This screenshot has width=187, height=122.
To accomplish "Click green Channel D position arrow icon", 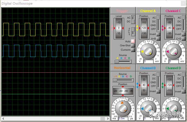I will coord(163,85).
